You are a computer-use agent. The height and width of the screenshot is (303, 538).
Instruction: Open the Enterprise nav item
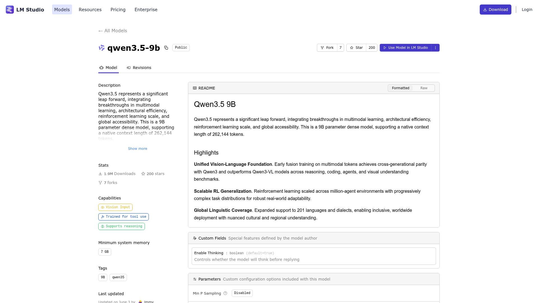(146, 10)
